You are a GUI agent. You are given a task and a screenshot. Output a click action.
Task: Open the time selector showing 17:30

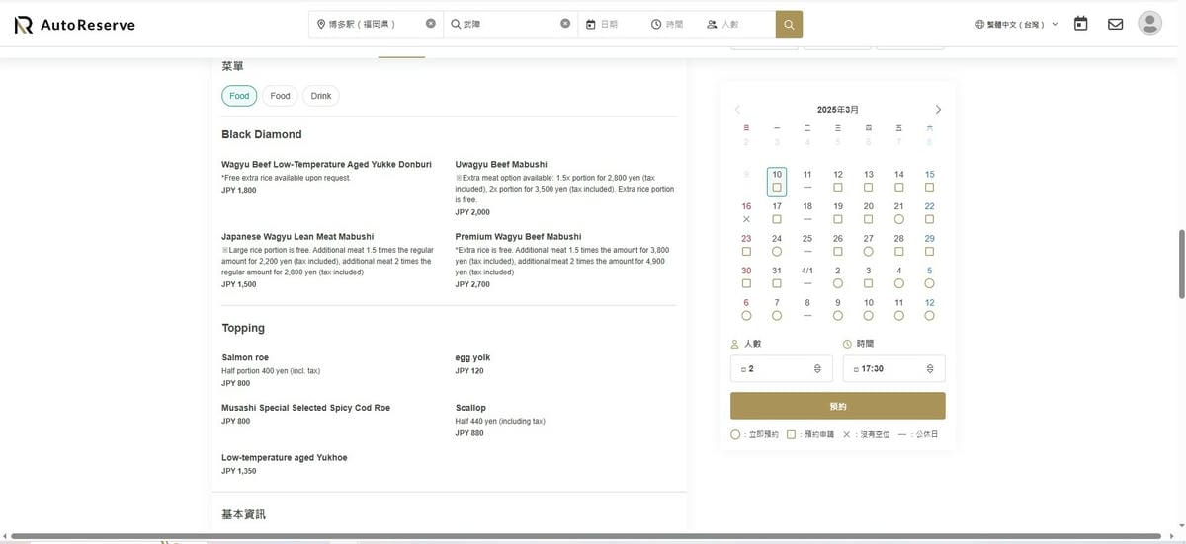[x=894, y=368]
